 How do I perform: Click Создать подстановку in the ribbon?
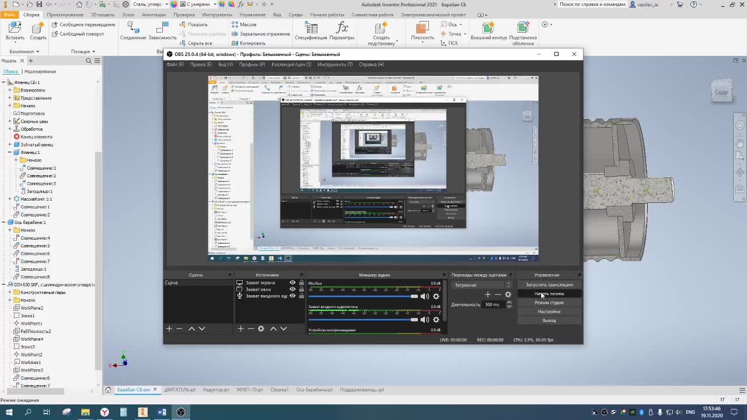coord(381,34)
